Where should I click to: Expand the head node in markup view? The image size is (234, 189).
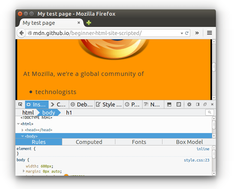(23, 130)
